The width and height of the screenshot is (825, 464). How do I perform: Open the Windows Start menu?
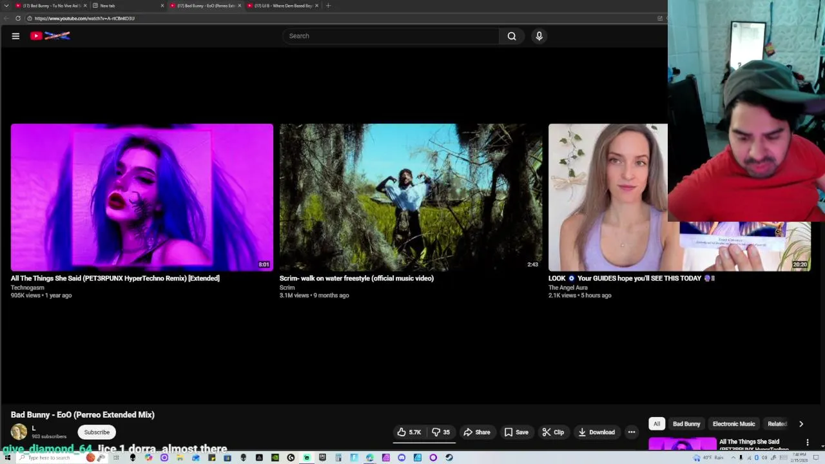tap(7, 458)
